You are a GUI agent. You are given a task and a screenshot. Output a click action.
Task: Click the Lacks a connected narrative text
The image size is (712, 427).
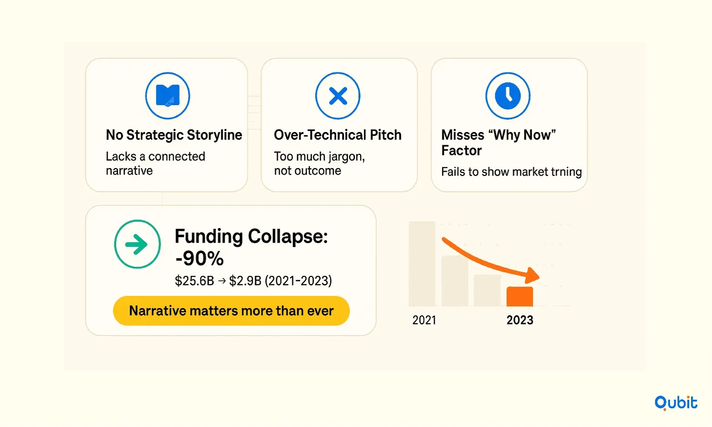pyautogui.click(x=155, y=163)
